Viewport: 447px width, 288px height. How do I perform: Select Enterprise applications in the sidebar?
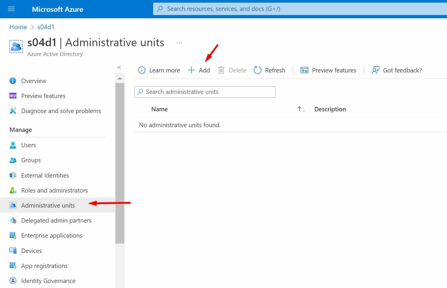pos(52,235)
